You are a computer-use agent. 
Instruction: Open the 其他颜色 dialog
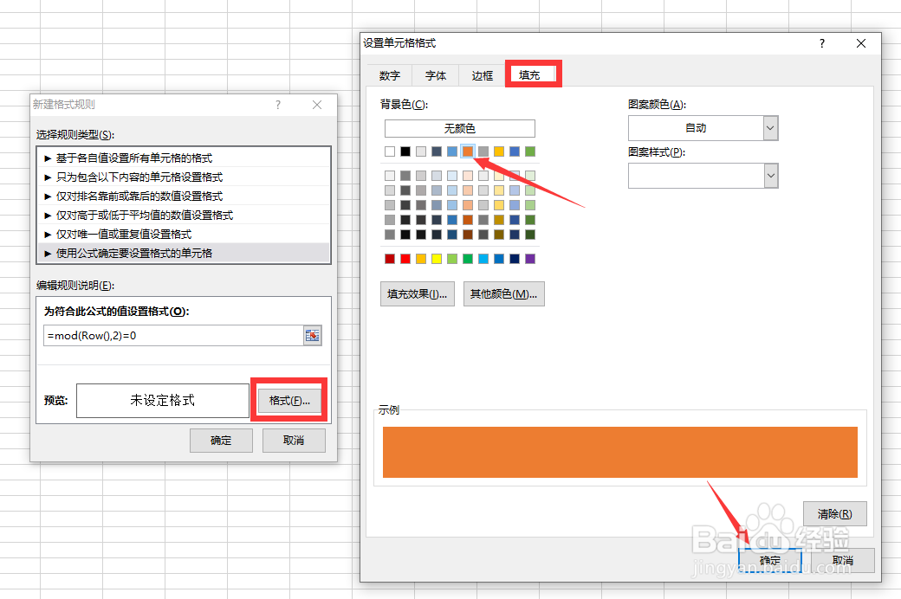tap(504, 293)
